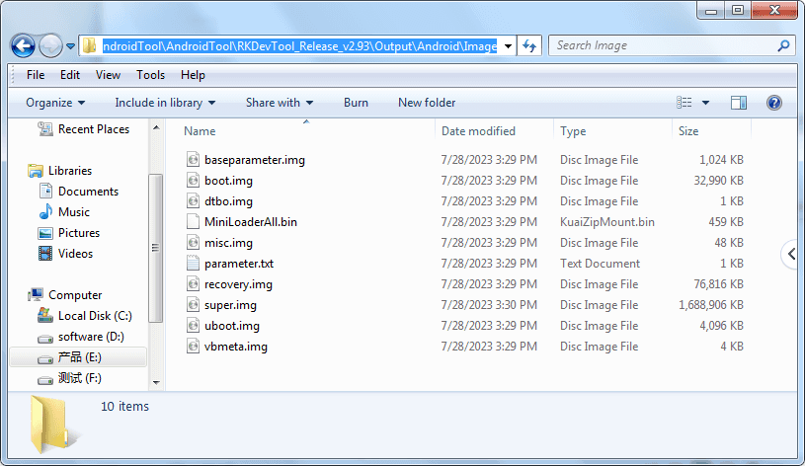Click the New folder button
805x466 pixels.
tap(427, 103)
